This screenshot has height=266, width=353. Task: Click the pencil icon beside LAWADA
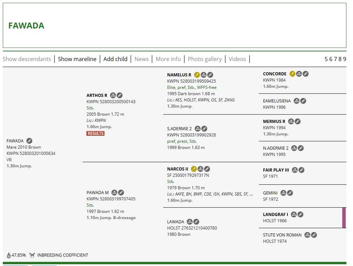point(196,222)
